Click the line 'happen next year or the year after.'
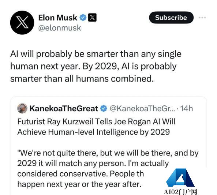The width and height of the screenshot is (217, 195). (79, 184)
